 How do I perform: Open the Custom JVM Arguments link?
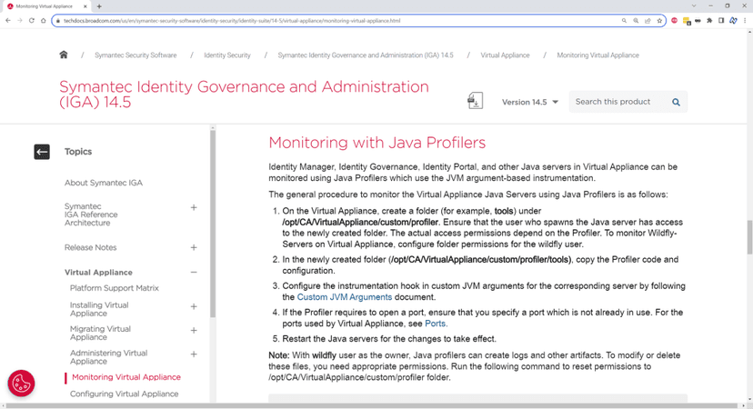pos(344,296)
